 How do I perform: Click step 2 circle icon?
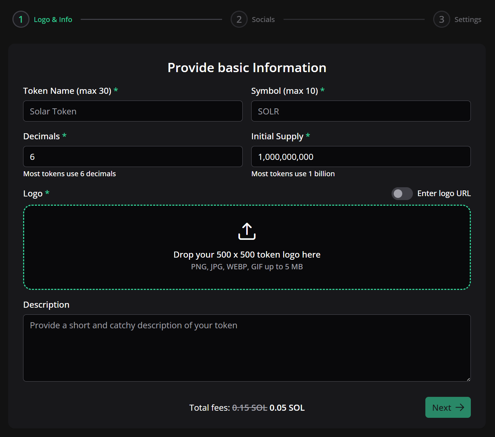[239, 19]
